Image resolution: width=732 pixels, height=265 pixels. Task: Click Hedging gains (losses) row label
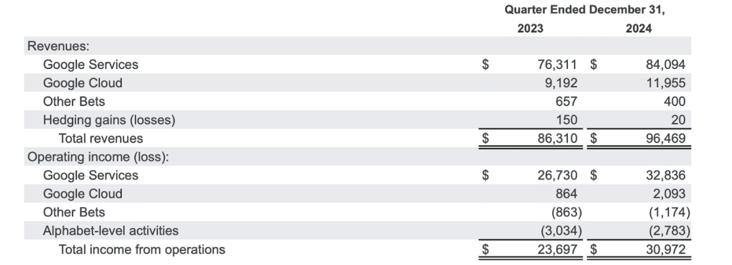(109, 120)
